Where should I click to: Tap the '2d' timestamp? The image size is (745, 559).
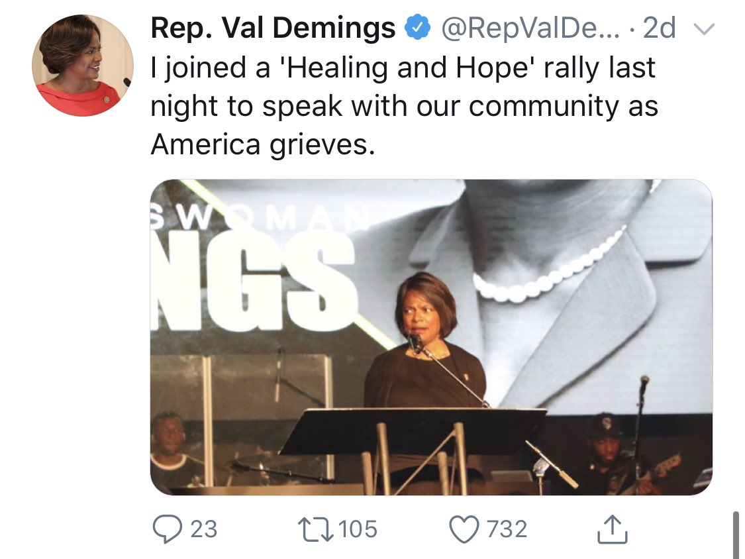coord(660,29)
